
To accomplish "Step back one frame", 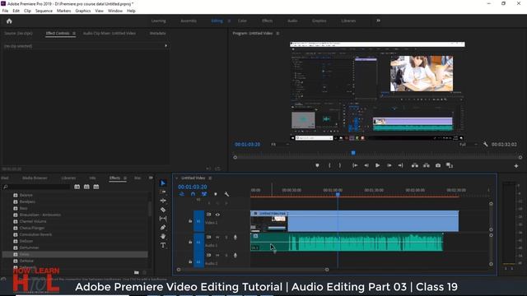I will coord(366,165).
